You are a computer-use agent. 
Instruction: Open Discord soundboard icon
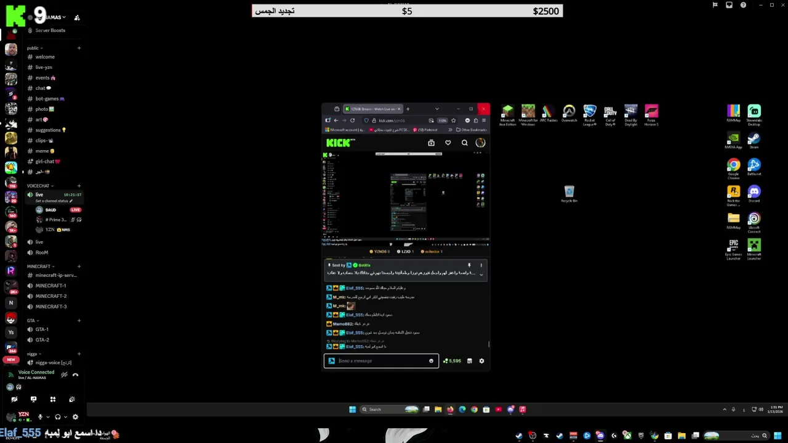pos(71,399)
